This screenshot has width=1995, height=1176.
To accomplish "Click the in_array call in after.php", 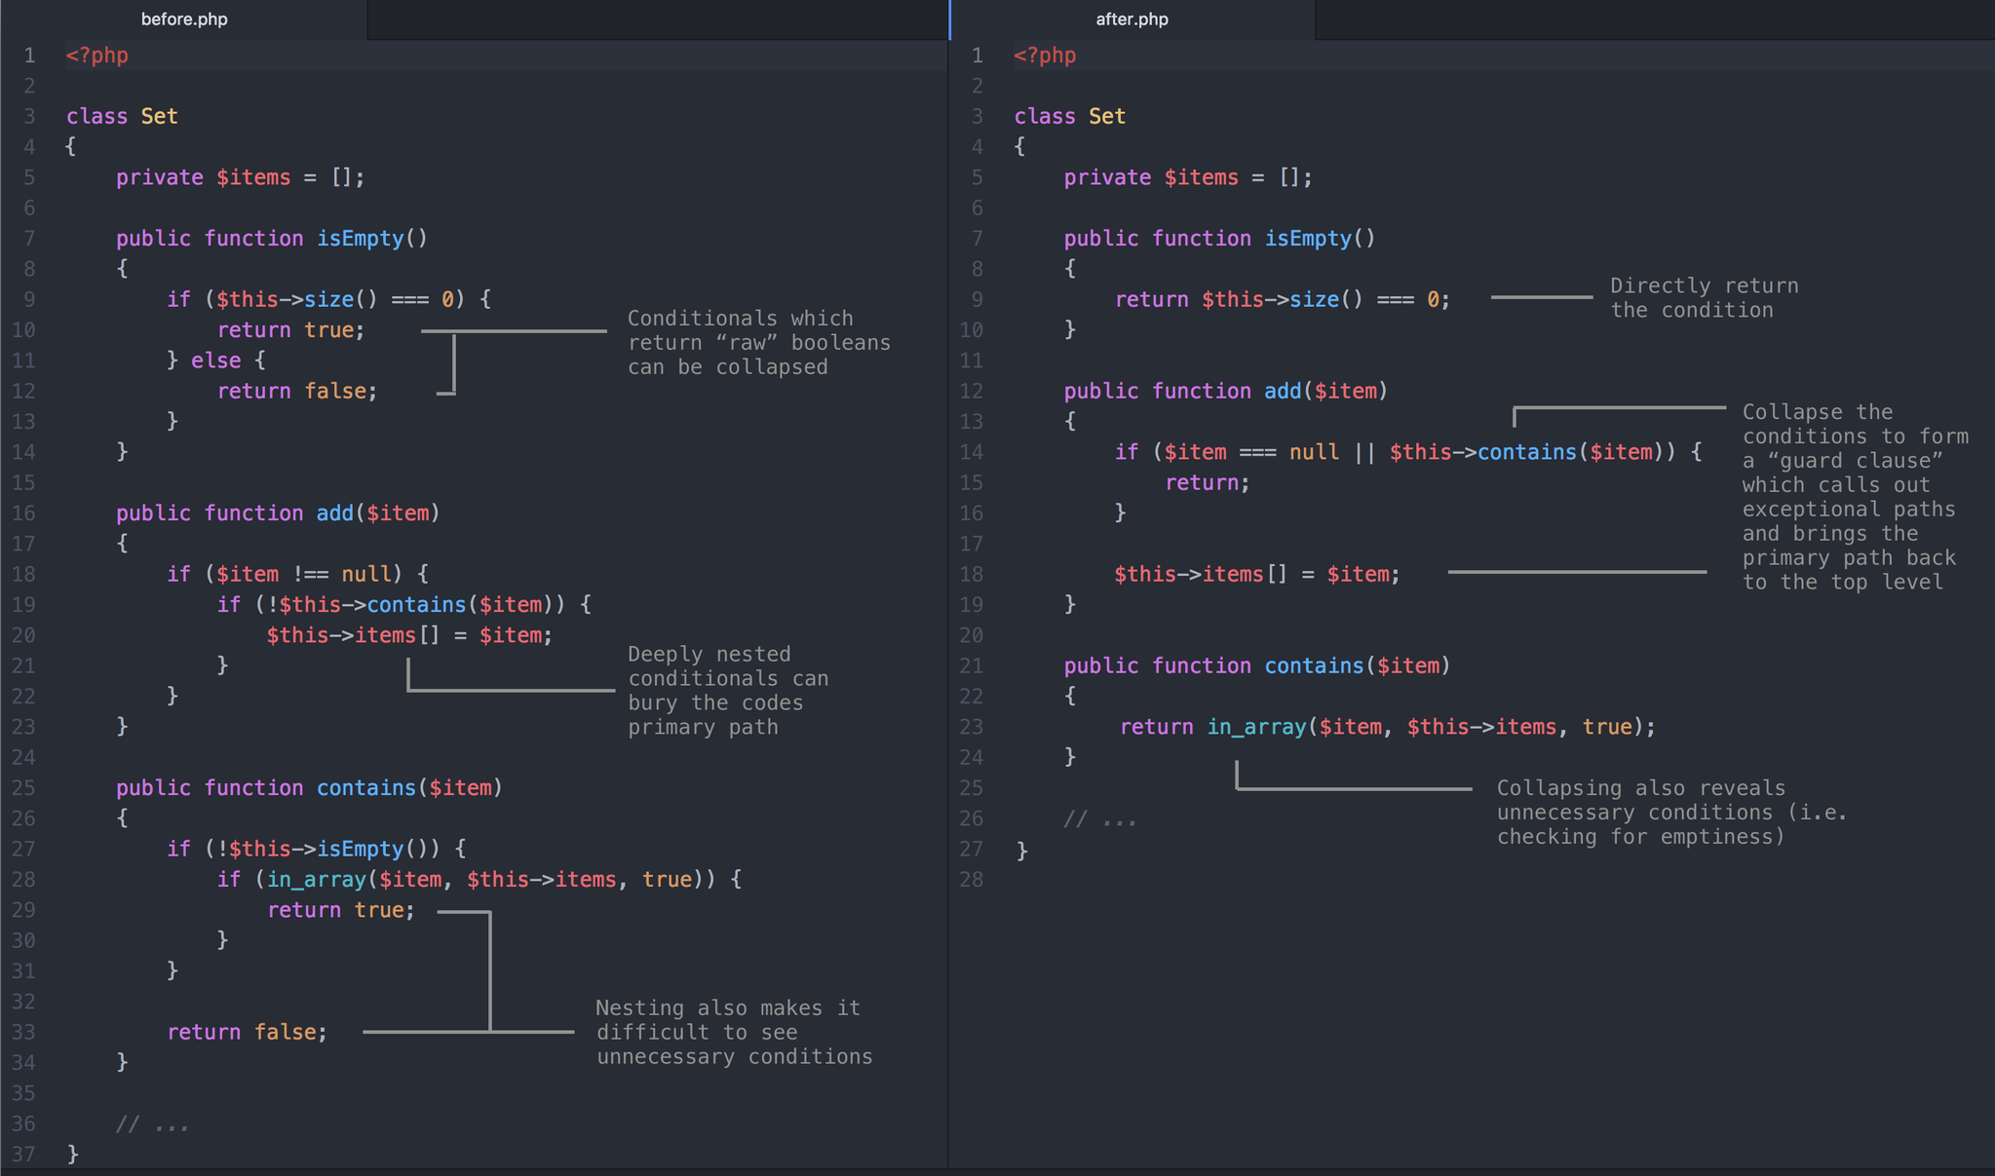I will click(x=1256, y=726).
